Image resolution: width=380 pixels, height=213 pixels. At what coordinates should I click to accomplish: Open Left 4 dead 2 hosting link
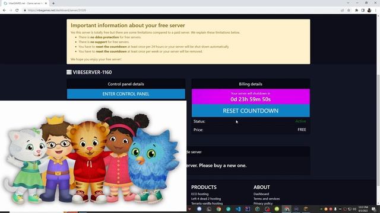[x=206, y=199]
